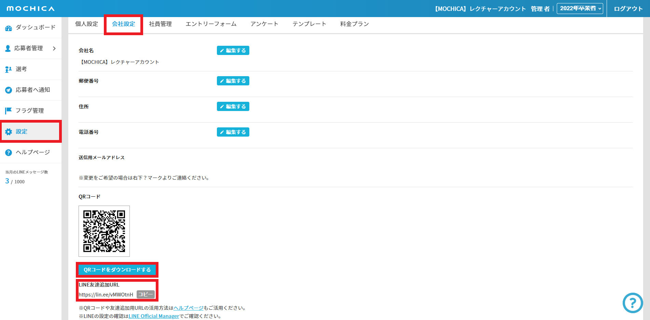Expand the 応募者管理 submenu chevron
The height and width of the screenshot is (320, 650).
coord(54,48)
